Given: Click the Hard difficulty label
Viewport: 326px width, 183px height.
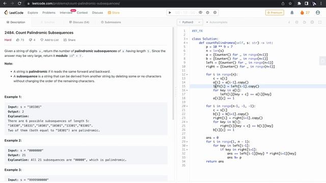Looking at the screenshot, I should [x=8, y=40].
